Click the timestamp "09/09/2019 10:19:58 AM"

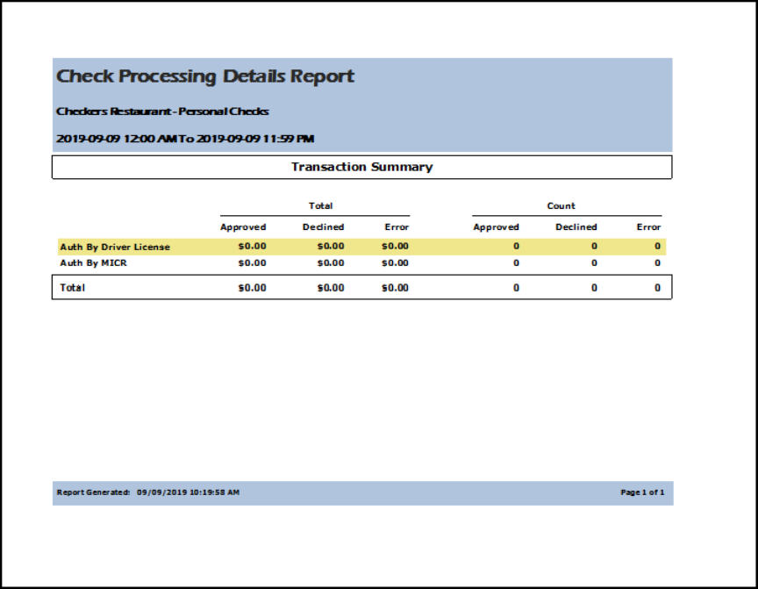(x=188, y=492)
